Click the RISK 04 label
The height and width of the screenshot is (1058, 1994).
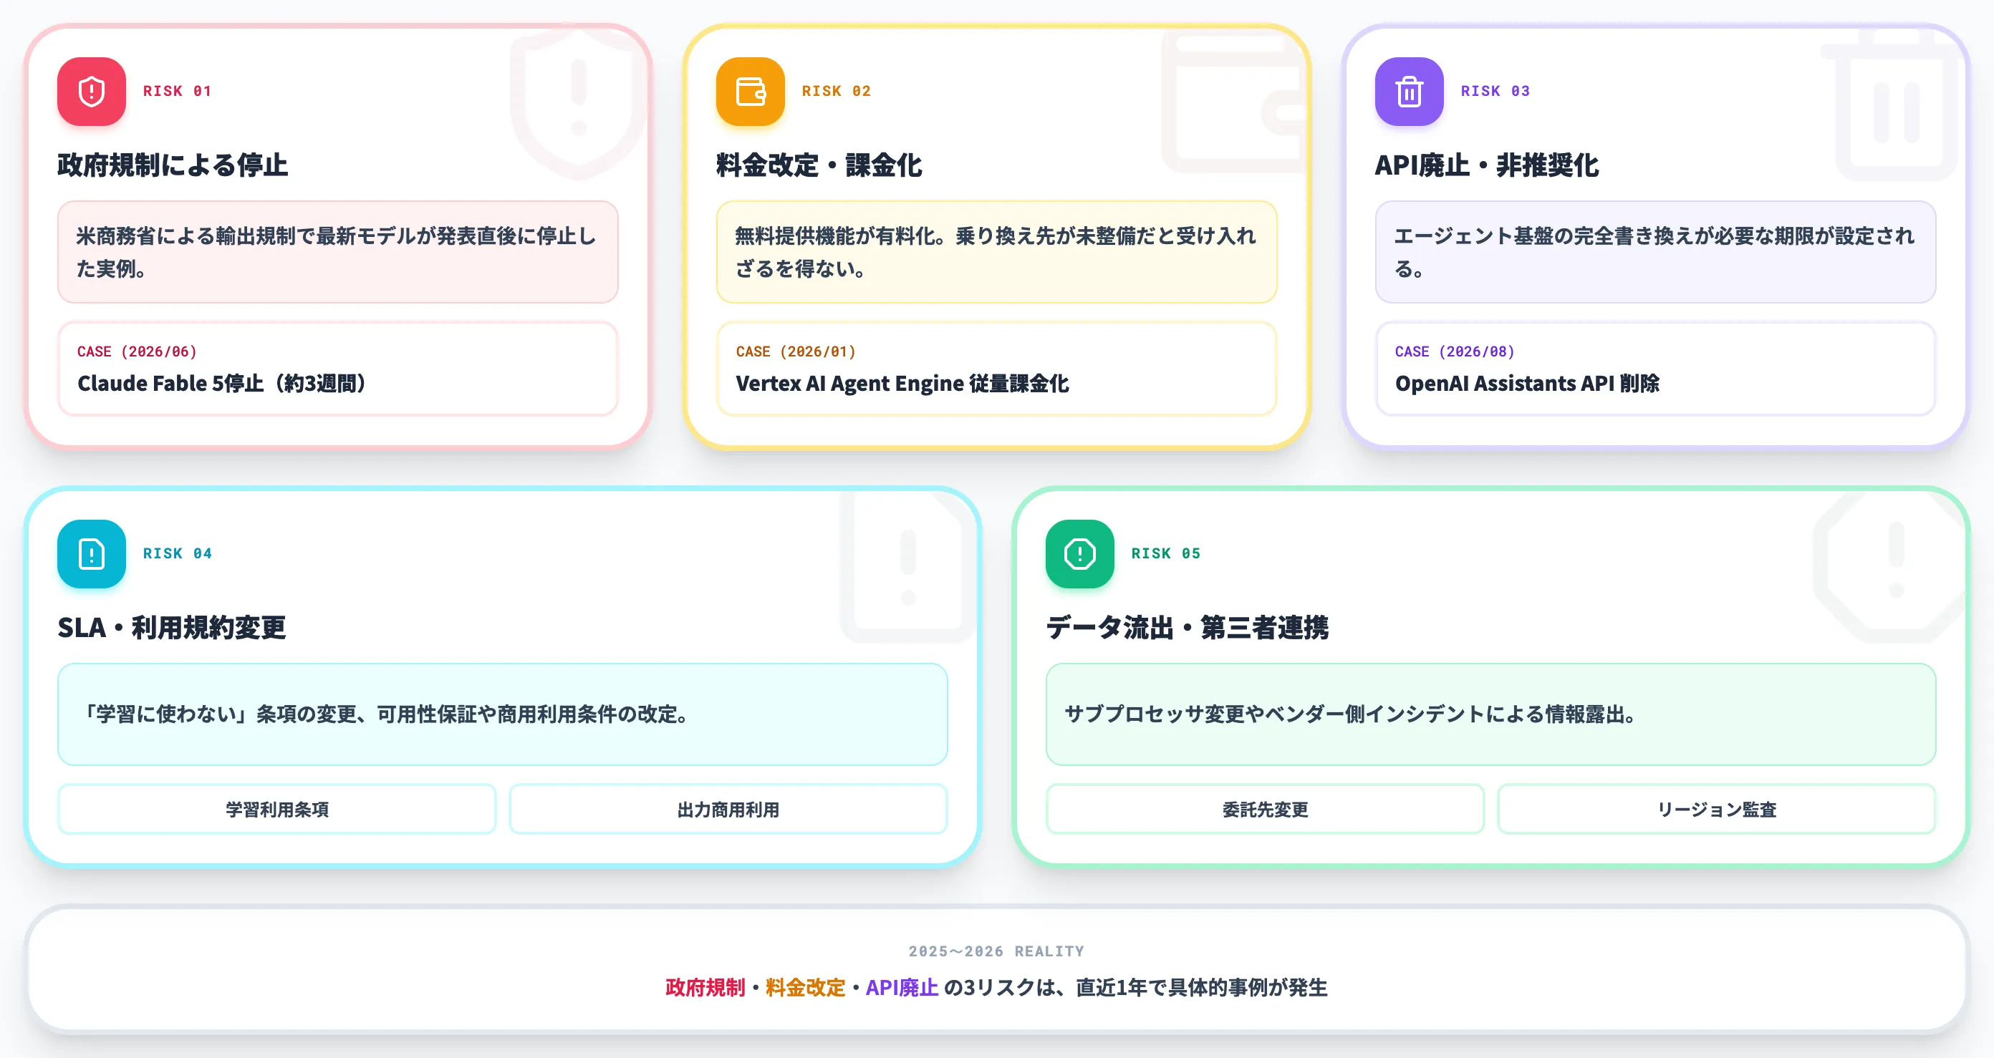point(177,554)
